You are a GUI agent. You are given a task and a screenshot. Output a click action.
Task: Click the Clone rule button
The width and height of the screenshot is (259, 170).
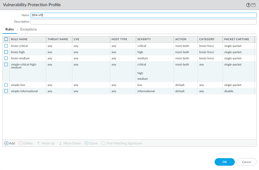point(91,143)
